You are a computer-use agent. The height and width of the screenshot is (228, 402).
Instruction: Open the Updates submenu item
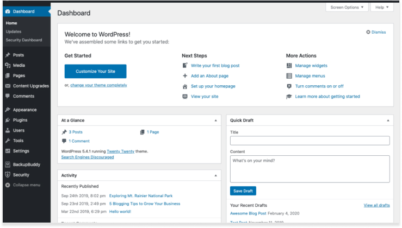14,31
